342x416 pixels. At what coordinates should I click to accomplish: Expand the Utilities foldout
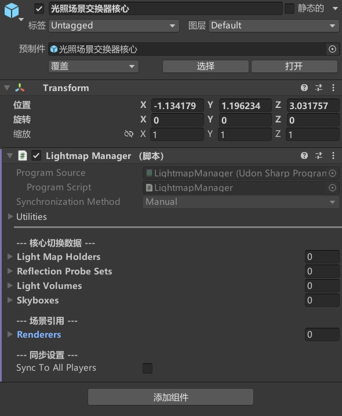click(10, 216)
